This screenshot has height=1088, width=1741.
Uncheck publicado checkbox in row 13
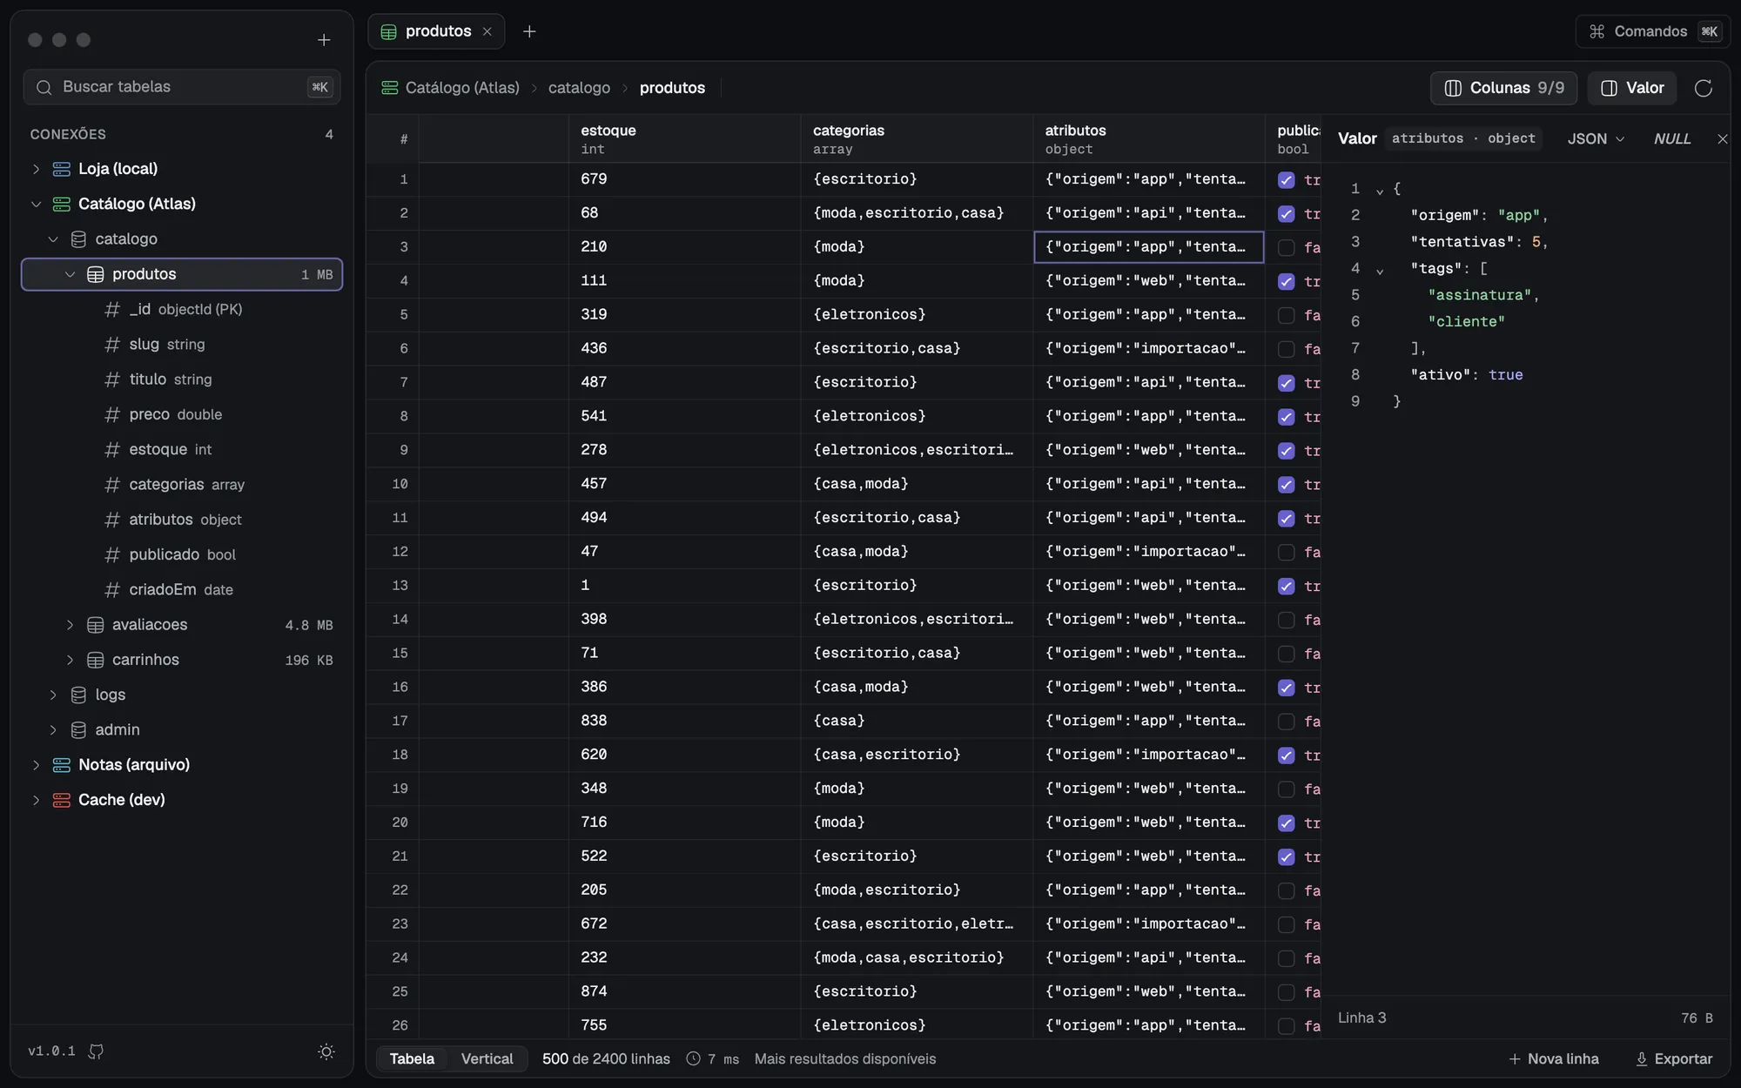(x=1286, y=587)
